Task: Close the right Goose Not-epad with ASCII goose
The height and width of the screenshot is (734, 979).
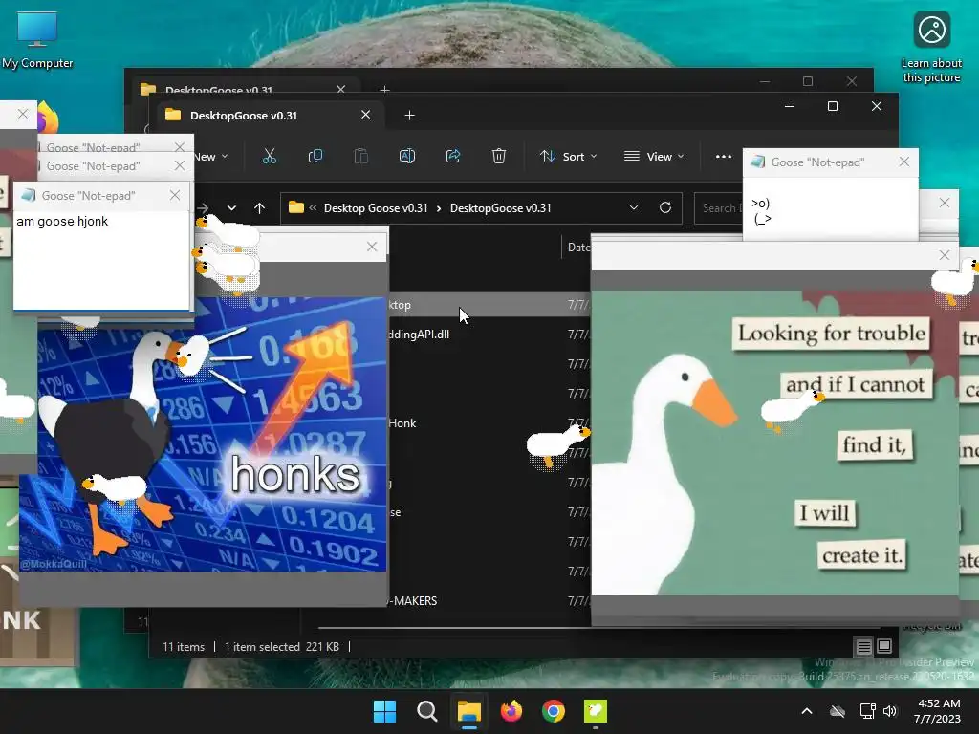Action: click(904, 162)
